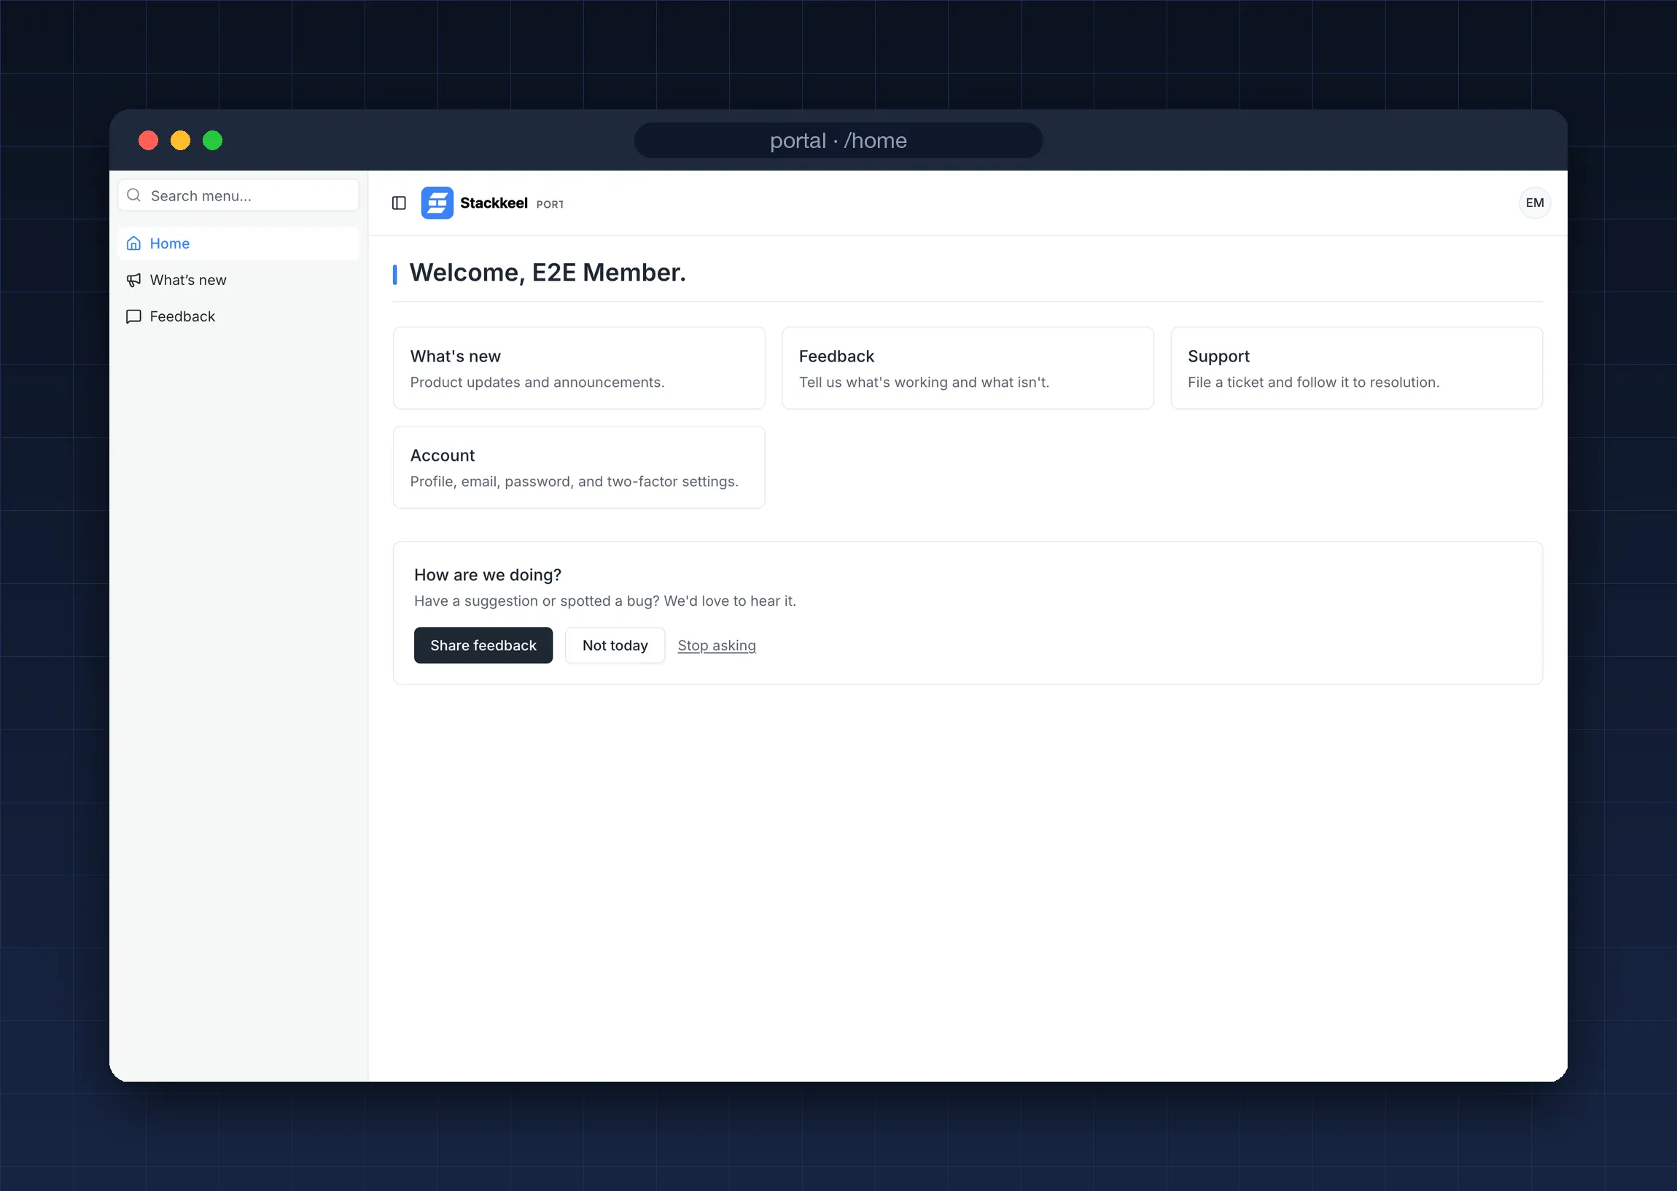Click the Not today button
Image resolution: width=1677 pixels, height=1191 pixels.
tap(615, 645)
